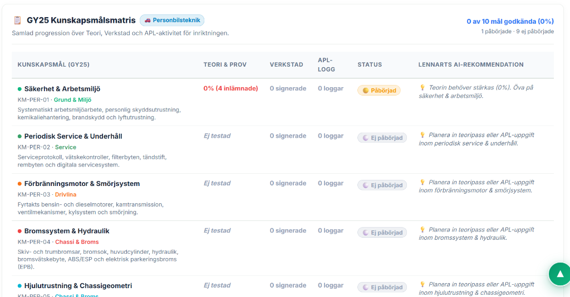Open the Bromssystem & Hydraulik goal
The width and height of the screenshot is (570, 297).
(67, 231)
